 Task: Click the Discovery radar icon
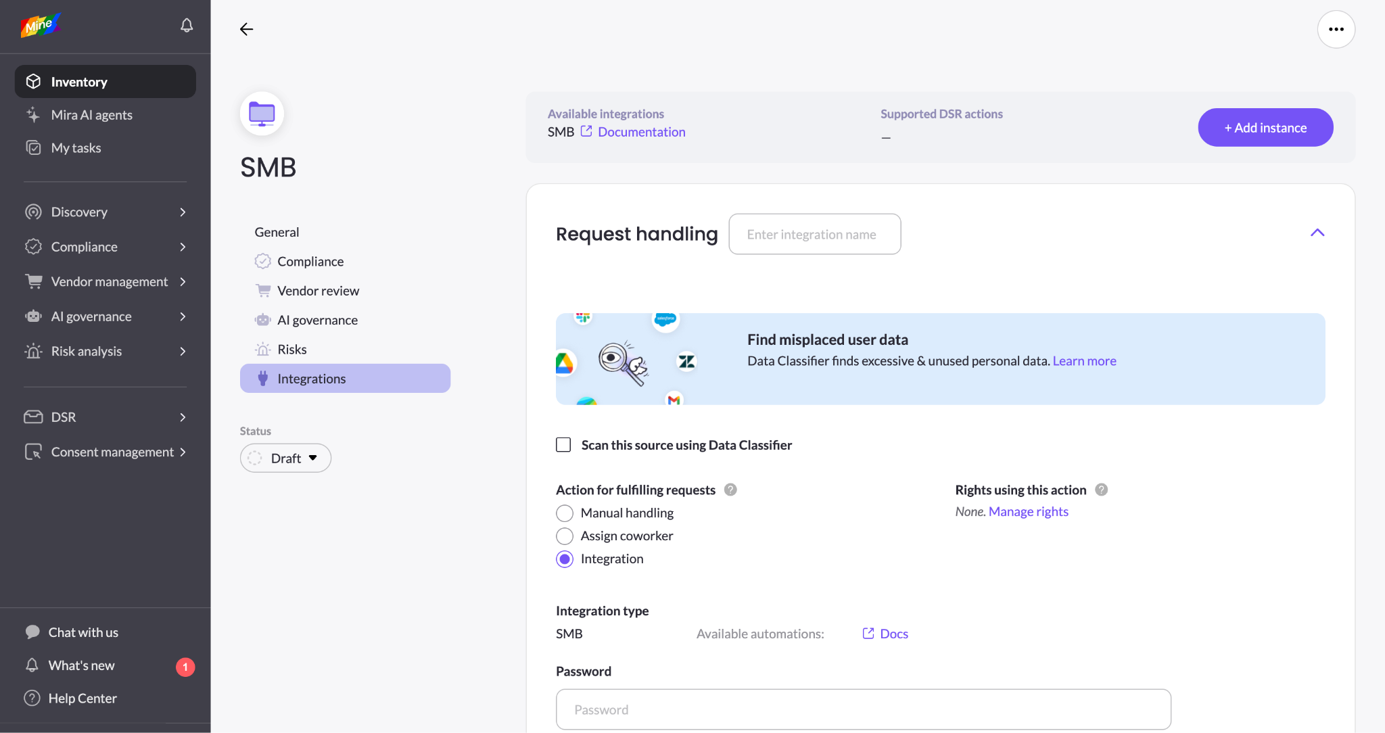[x=33, y=212]
